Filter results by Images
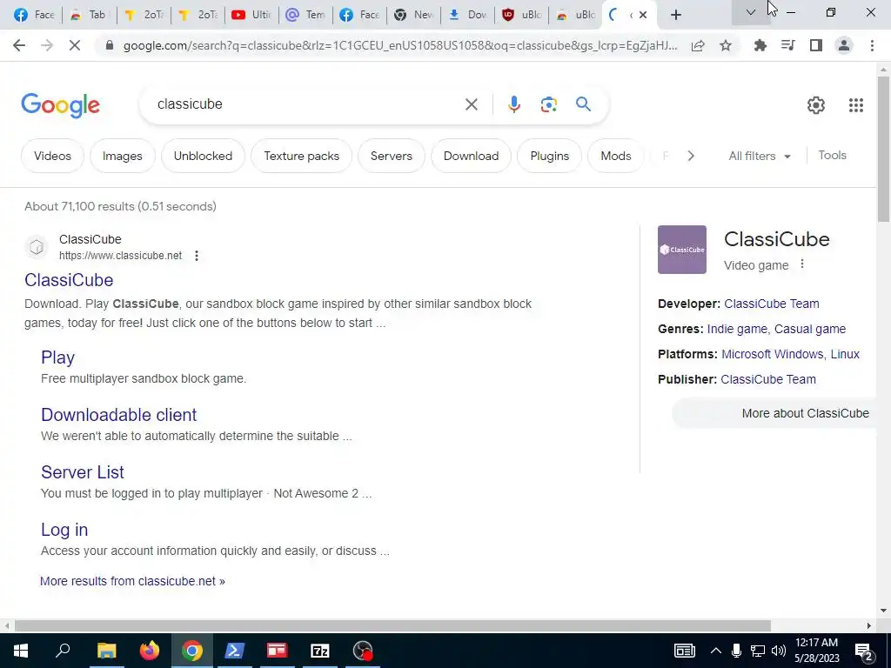This screenshot has width=891, height=668. click(x=122, y=156)
